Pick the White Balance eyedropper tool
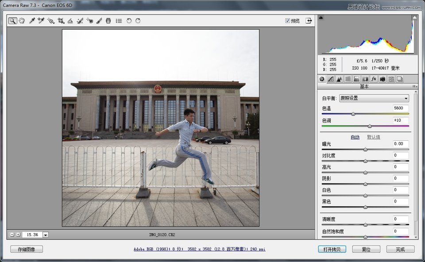The height and width of the screenshot is (262, 425). coord(32,21)
